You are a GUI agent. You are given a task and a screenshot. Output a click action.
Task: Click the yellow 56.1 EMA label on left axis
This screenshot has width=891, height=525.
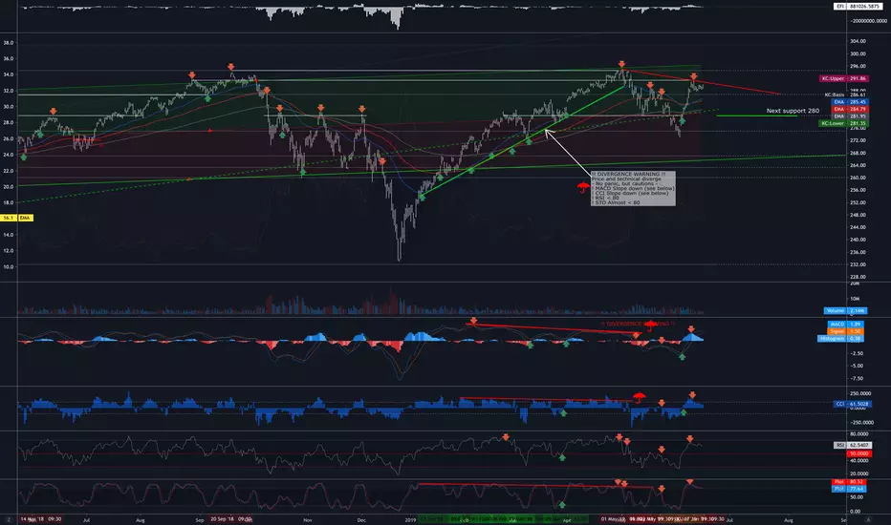(17, 218)
